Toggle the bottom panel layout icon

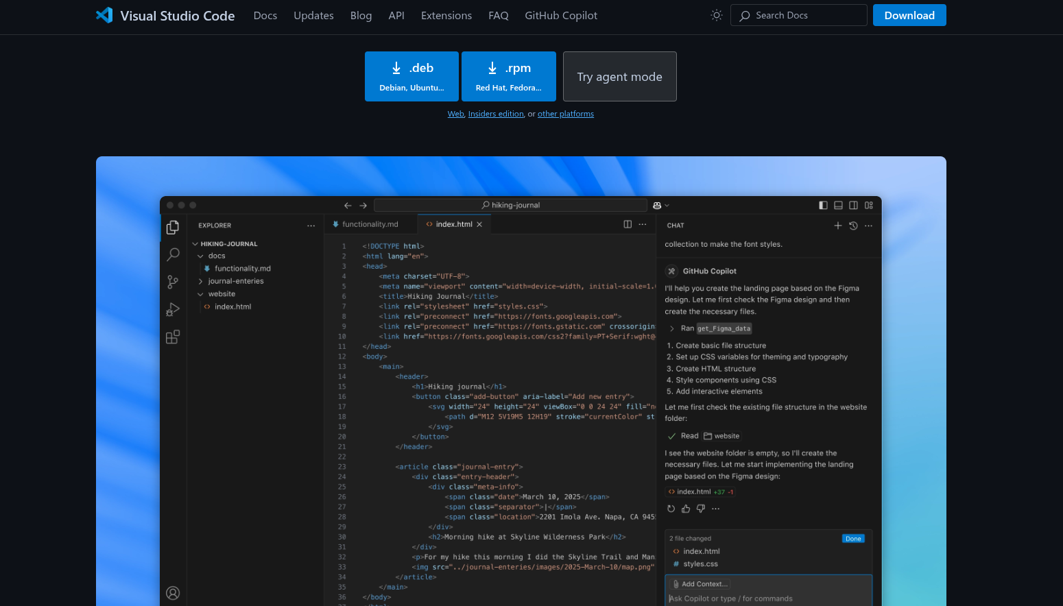pos(838,205)
